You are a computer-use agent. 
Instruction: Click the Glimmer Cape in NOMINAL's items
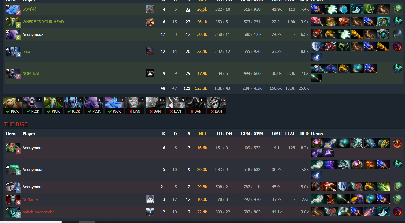point(330,69)
